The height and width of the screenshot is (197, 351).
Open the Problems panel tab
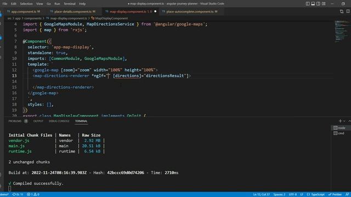point(15,121)
